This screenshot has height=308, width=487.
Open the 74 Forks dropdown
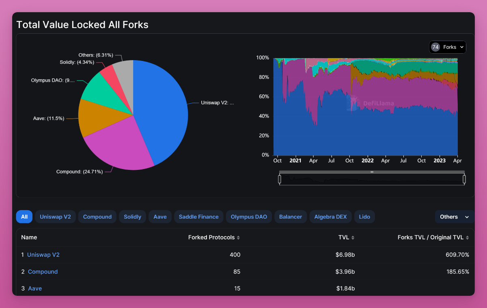(x=448, y=47)
